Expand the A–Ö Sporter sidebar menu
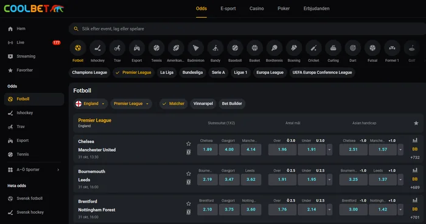 coord(34,169)
